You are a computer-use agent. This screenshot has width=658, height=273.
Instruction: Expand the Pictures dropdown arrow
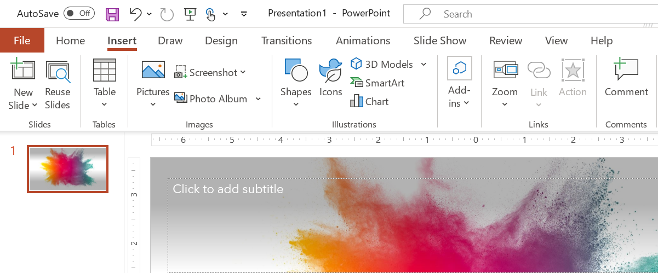coord(153,104)
